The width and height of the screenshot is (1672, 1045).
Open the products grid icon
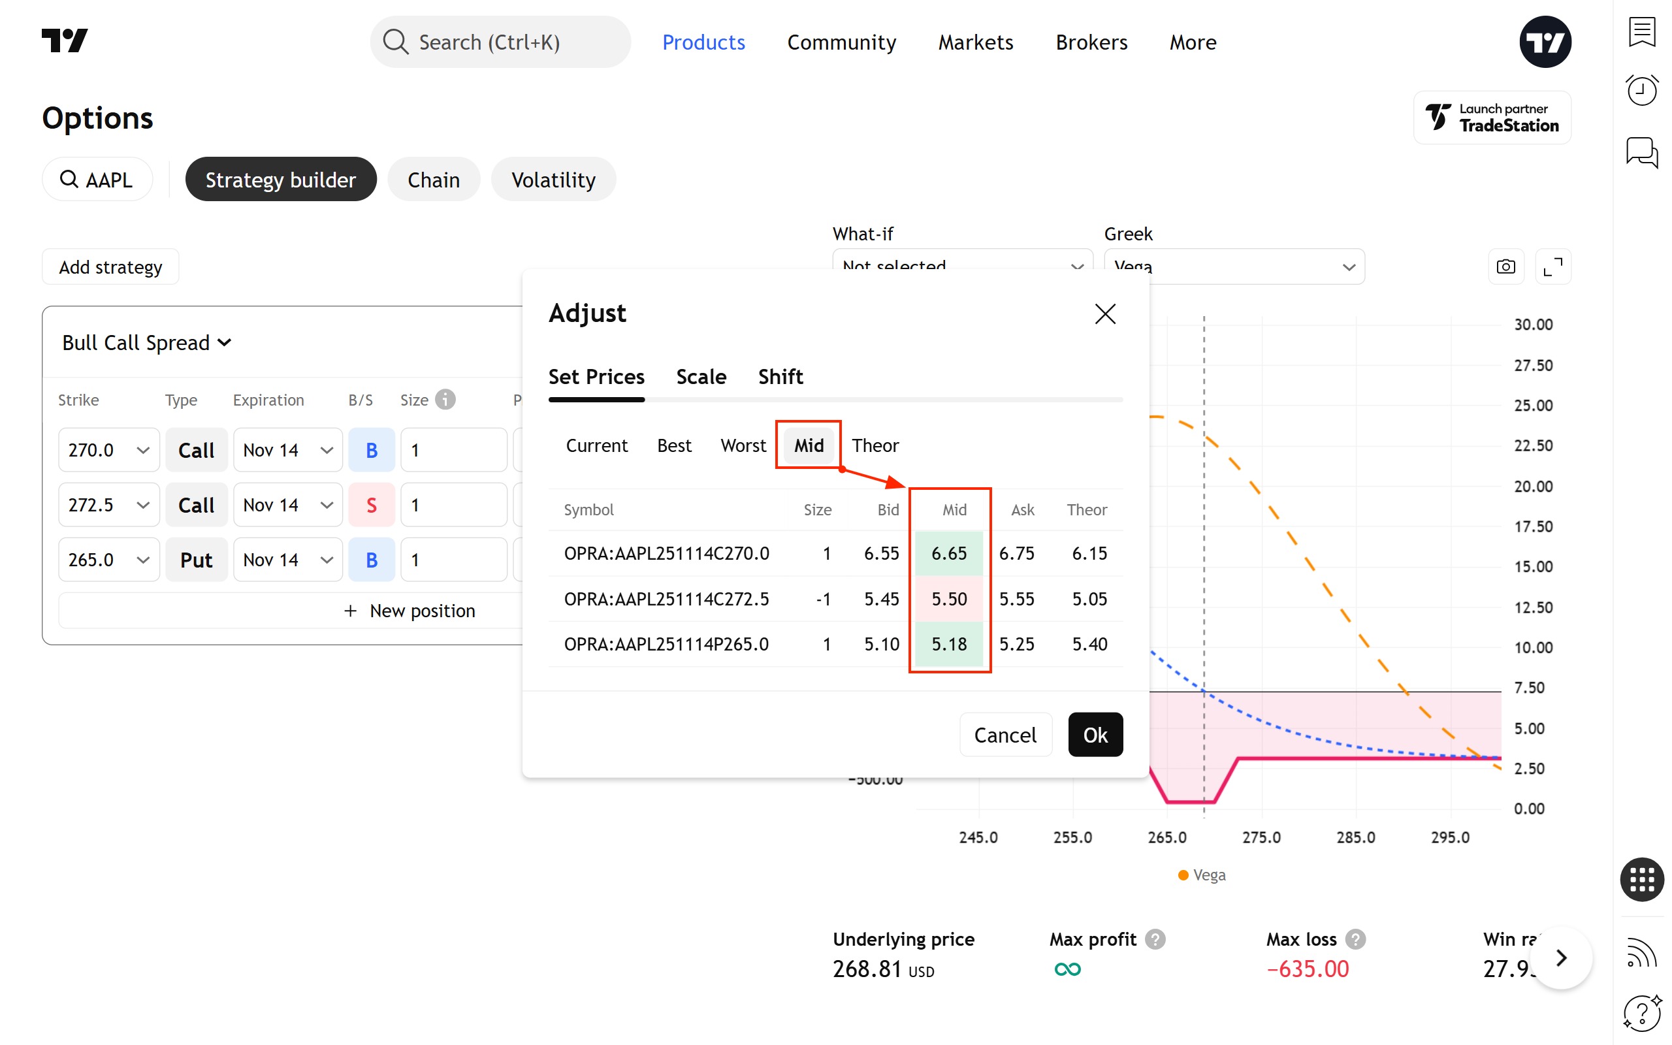(x=1641, y=879)
